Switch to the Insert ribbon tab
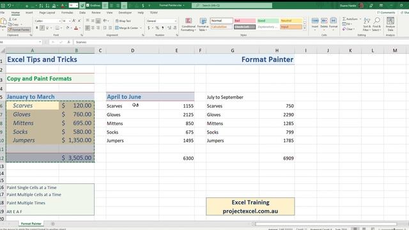Image resolution: width=409 pixels, height=230 pixels. pyautogui.click(x=29, y=13)
